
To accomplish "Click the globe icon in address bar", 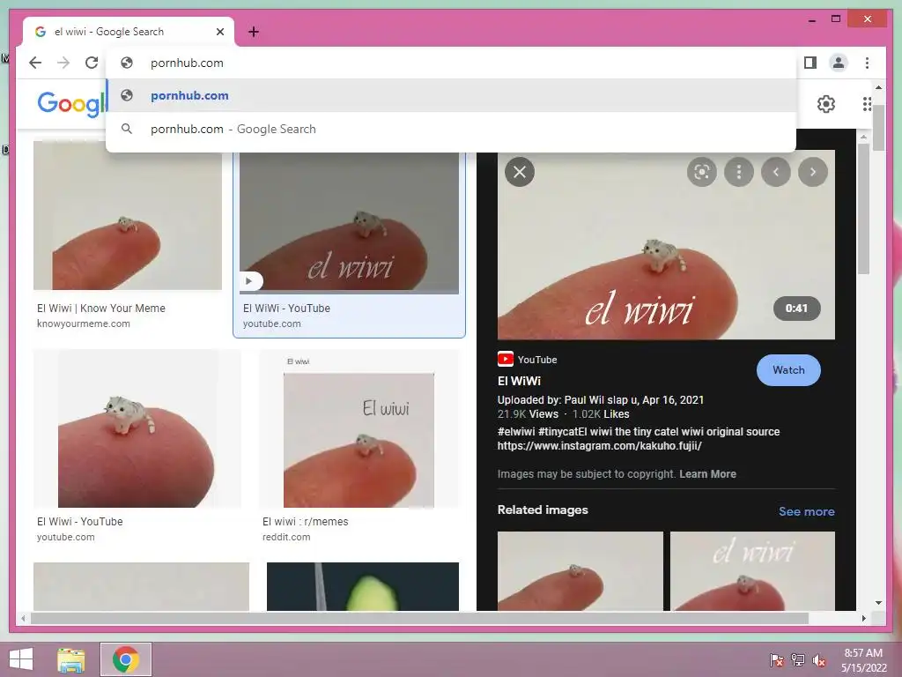I will point(127,63).
